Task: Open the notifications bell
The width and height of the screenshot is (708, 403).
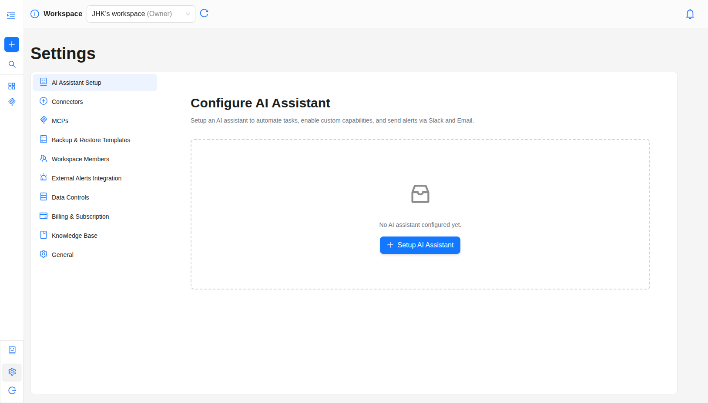Action: (x=690, y=14)
